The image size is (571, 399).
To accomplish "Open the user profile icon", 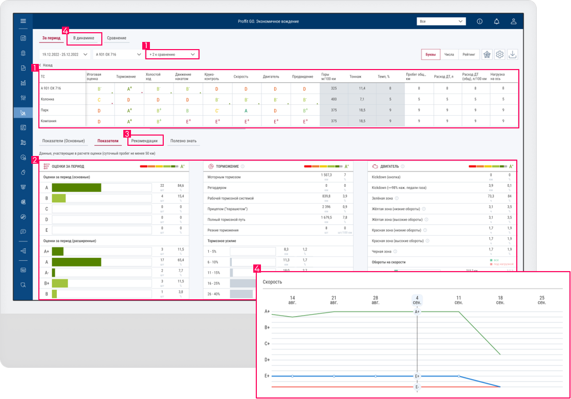I will click(513, 21).
